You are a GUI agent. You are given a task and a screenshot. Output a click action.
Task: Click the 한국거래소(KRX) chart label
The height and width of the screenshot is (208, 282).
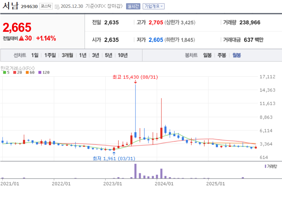pos(18,68)
